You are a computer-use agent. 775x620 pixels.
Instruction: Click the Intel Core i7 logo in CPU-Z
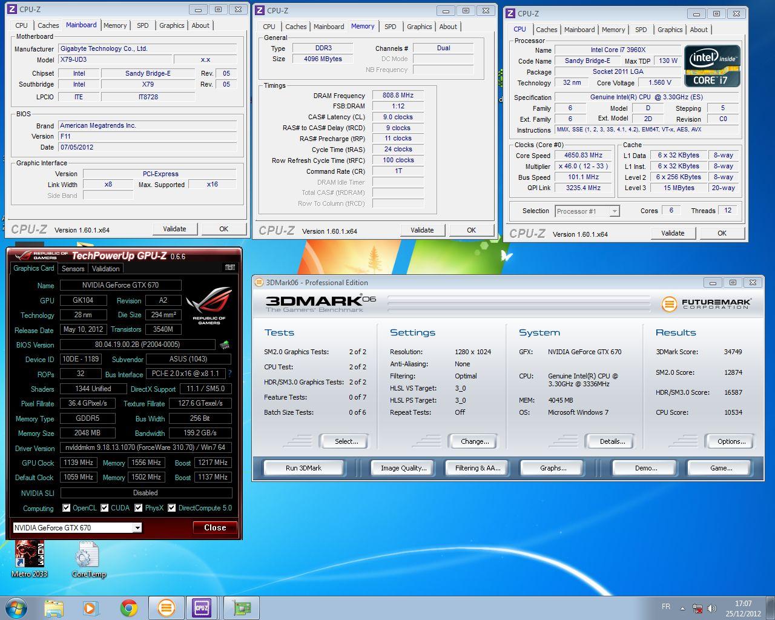(x=712, y=65)
